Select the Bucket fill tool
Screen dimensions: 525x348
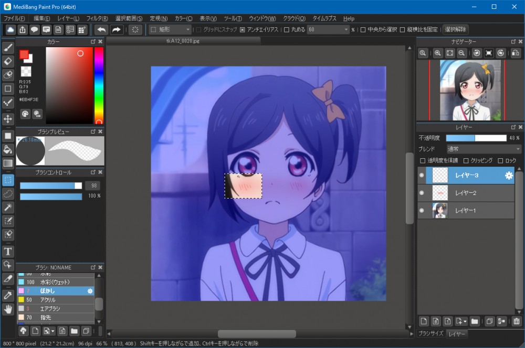tap(8, 149)
